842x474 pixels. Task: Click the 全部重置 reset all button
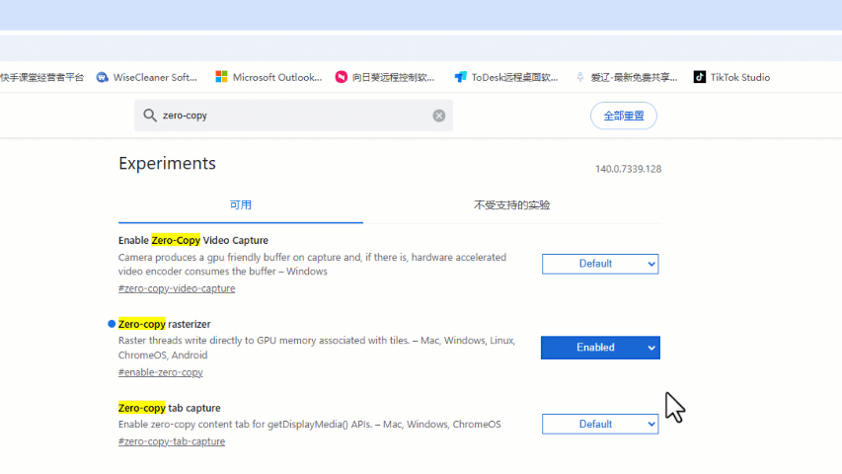click(x=624, y=116)
